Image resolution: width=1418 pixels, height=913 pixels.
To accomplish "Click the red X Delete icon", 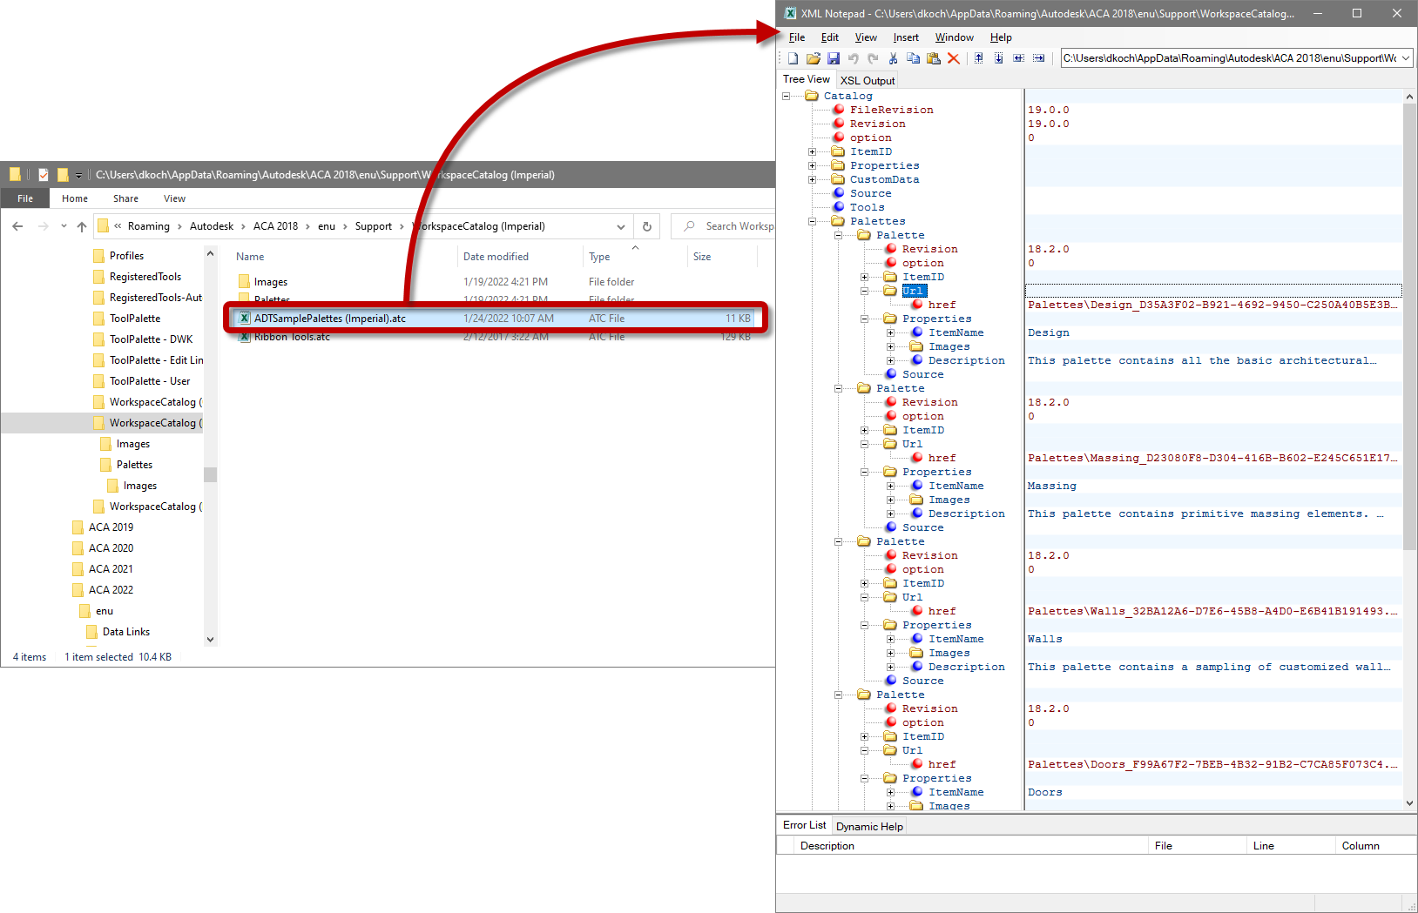I will pos(953,58).
